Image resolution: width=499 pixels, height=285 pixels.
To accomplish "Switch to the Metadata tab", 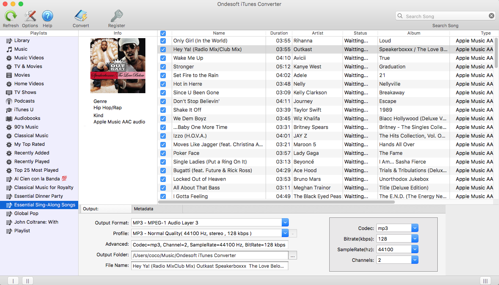I will pyautogui.click(x=157, y=209).
